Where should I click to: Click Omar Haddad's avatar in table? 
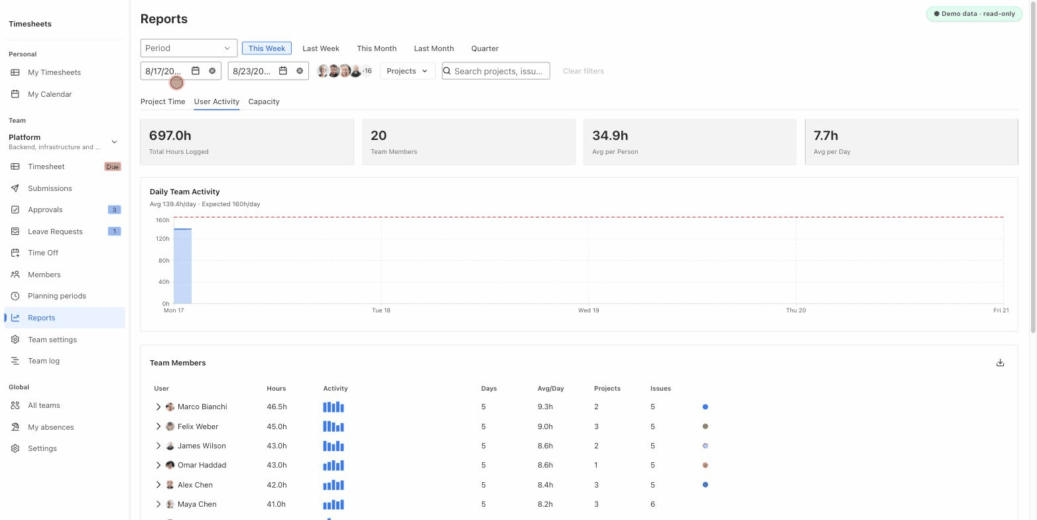(170, 465)
